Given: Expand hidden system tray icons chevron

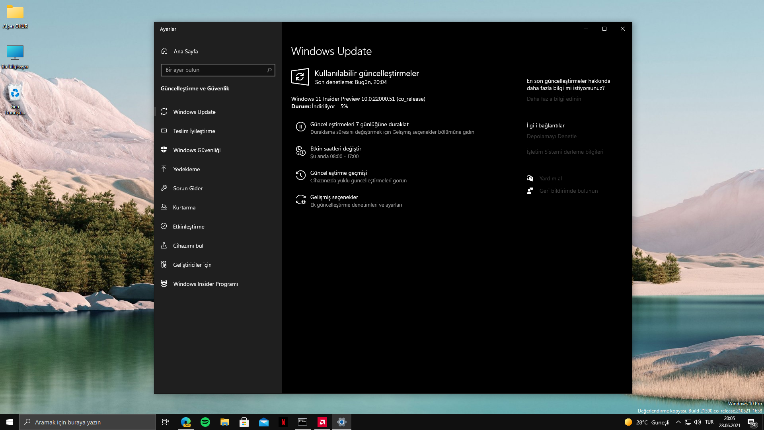Looking at the screenshot, I should pyautogui.click(x=678, y=422).
